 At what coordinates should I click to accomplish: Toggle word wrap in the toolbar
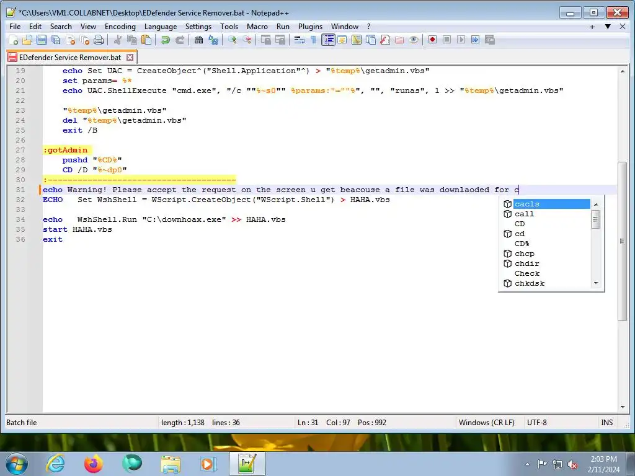[x=300, y=40]
